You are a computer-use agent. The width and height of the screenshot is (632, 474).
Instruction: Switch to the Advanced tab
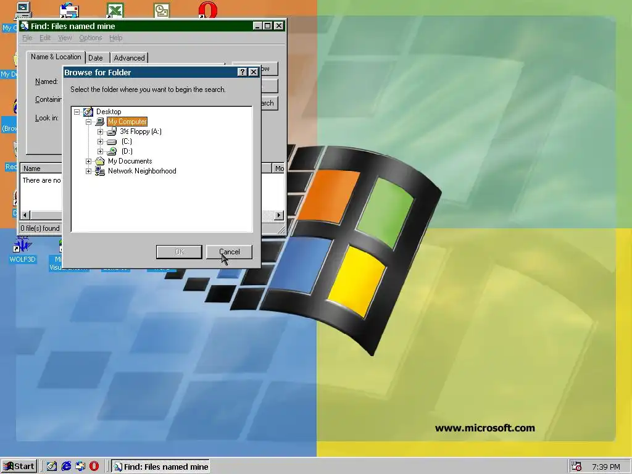129,58
